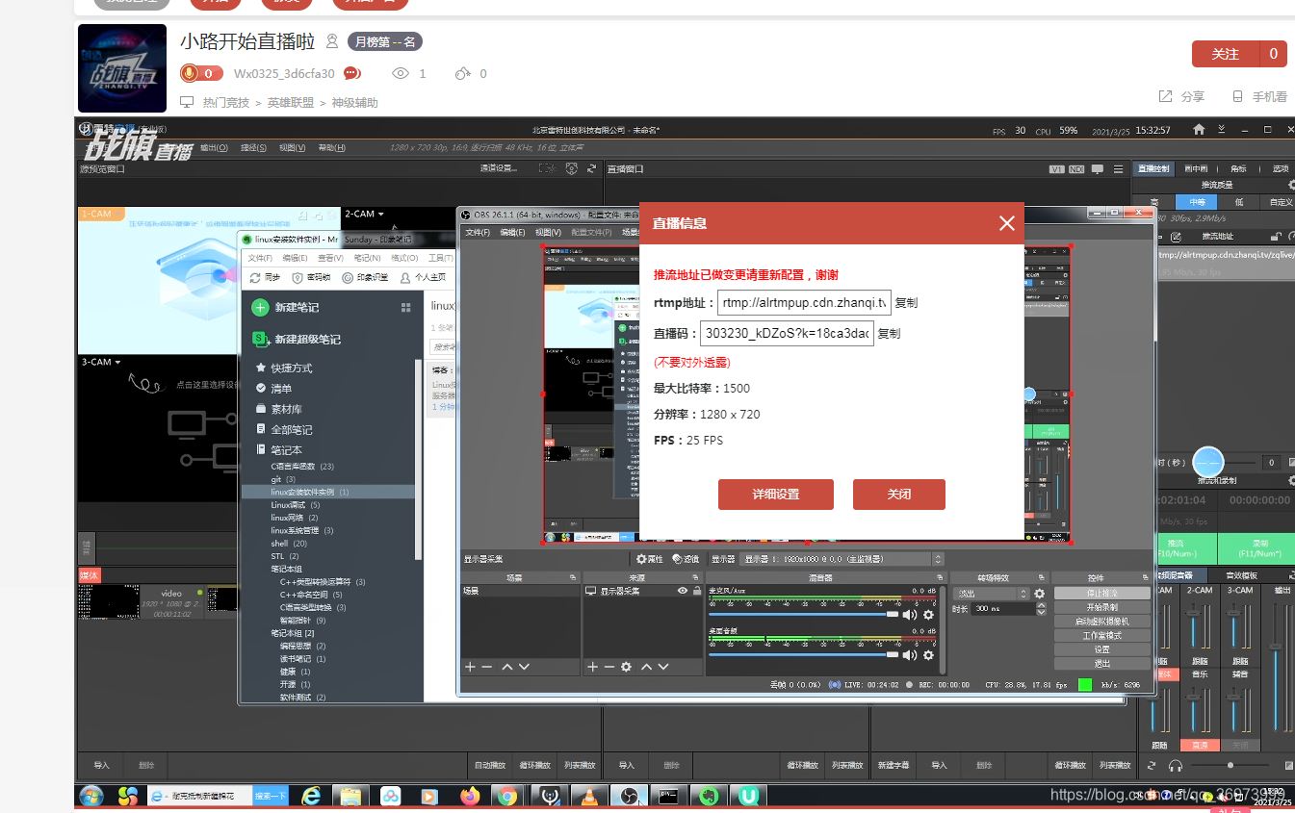This screenshot has width=1295, height=813.
Task: Click the home icon in the streaming app title bar
Action: (x=1199, y=129)
